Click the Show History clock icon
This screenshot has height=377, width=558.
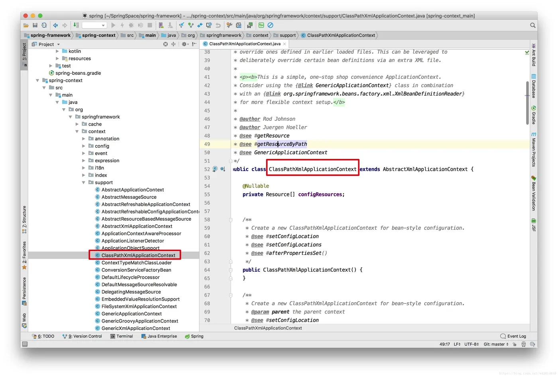[208, 25]
